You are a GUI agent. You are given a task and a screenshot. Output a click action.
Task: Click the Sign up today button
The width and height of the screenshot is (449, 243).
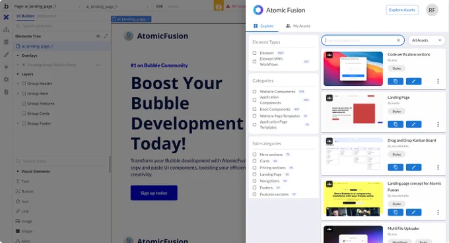pos(154,193)
